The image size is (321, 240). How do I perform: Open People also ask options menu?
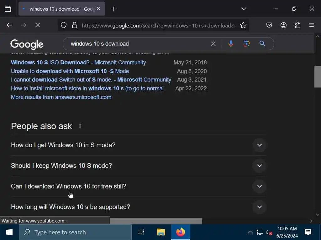click(80, 126)
